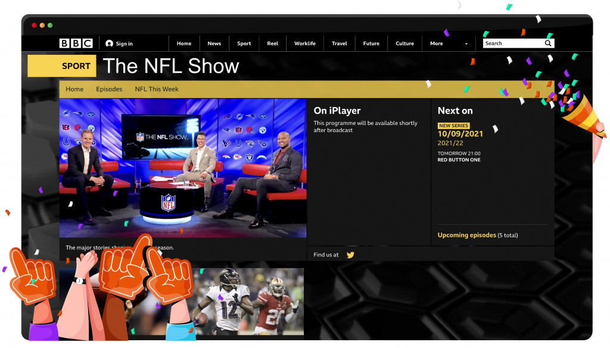
Task: Open the Home item in BBC top navigation
Action: coord(184,43)
